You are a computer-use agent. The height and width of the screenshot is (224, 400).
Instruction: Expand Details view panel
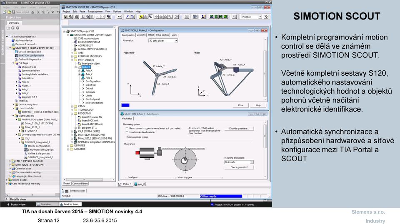pyautogui.click(x=7, y=199)
